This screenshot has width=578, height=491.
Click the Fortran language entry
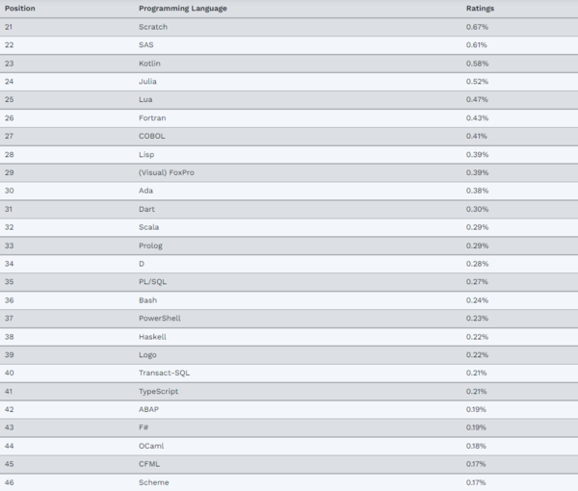coord(152,118)
